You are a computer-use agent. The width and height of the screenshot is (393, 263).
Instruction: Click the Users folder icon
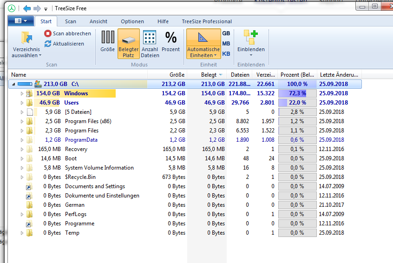click(x=29, y=103)
